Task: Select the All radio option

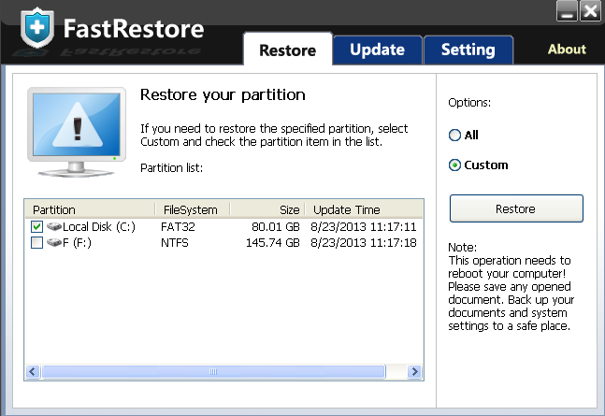Action: [455, 136]
